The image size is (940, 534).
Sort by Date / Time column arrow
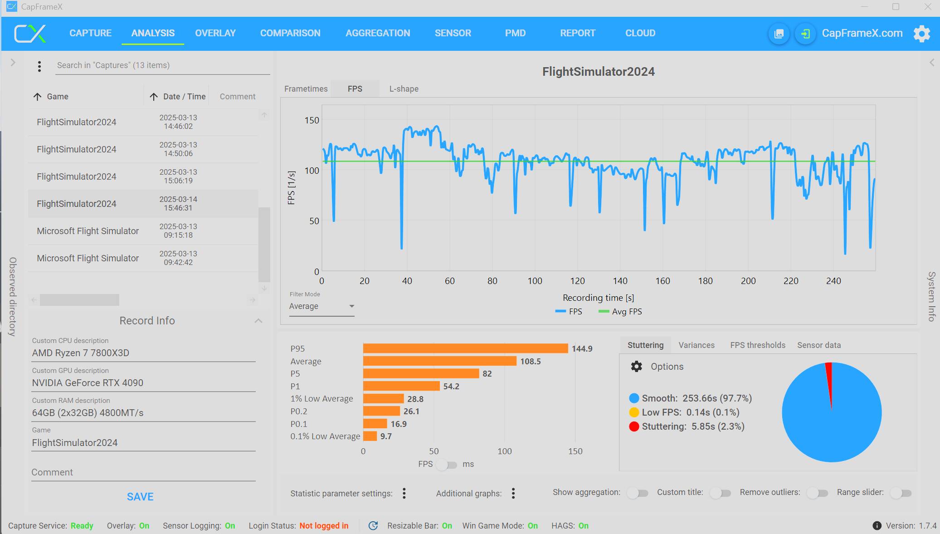(x=154, y=97)
